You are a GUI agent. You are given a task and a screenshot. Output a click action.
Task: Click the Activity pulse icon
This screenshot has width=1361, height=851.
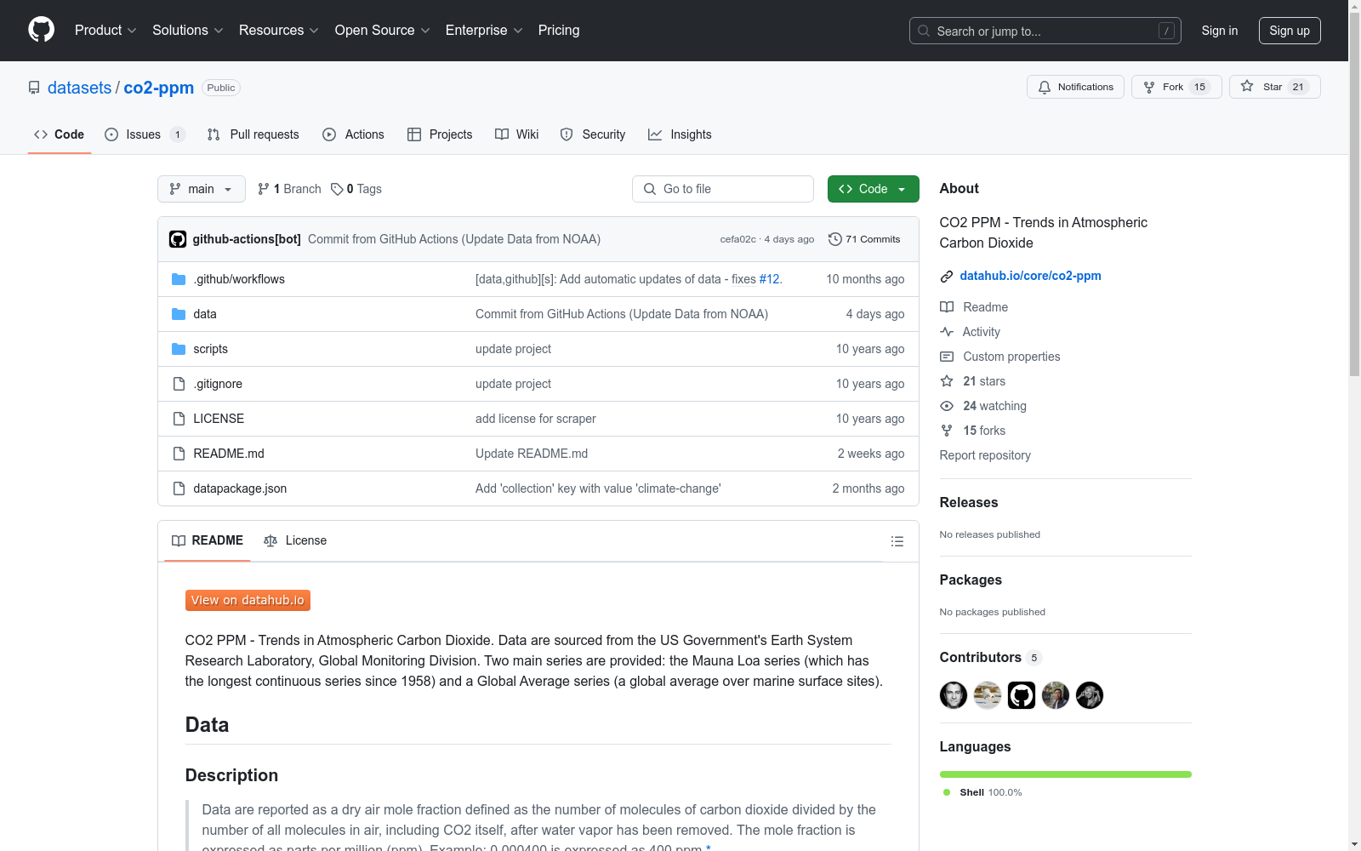click(x=947, y=332)
